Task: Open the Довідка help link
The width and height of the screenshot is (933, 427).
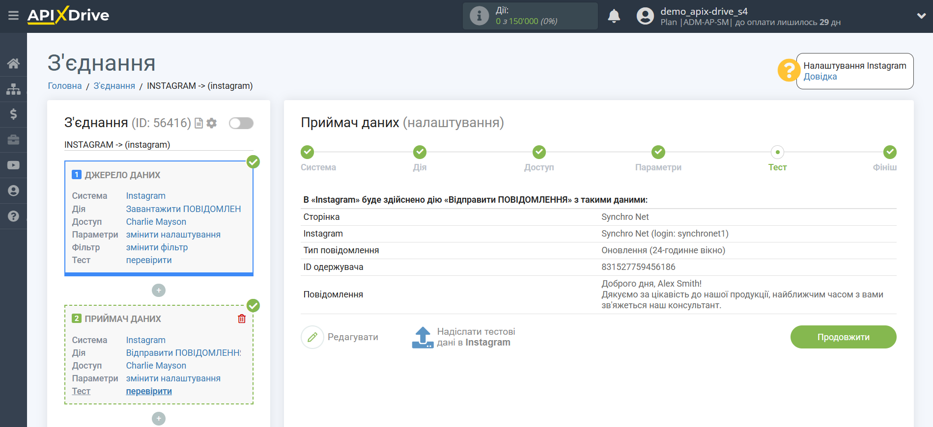Action: click(820, 77)
